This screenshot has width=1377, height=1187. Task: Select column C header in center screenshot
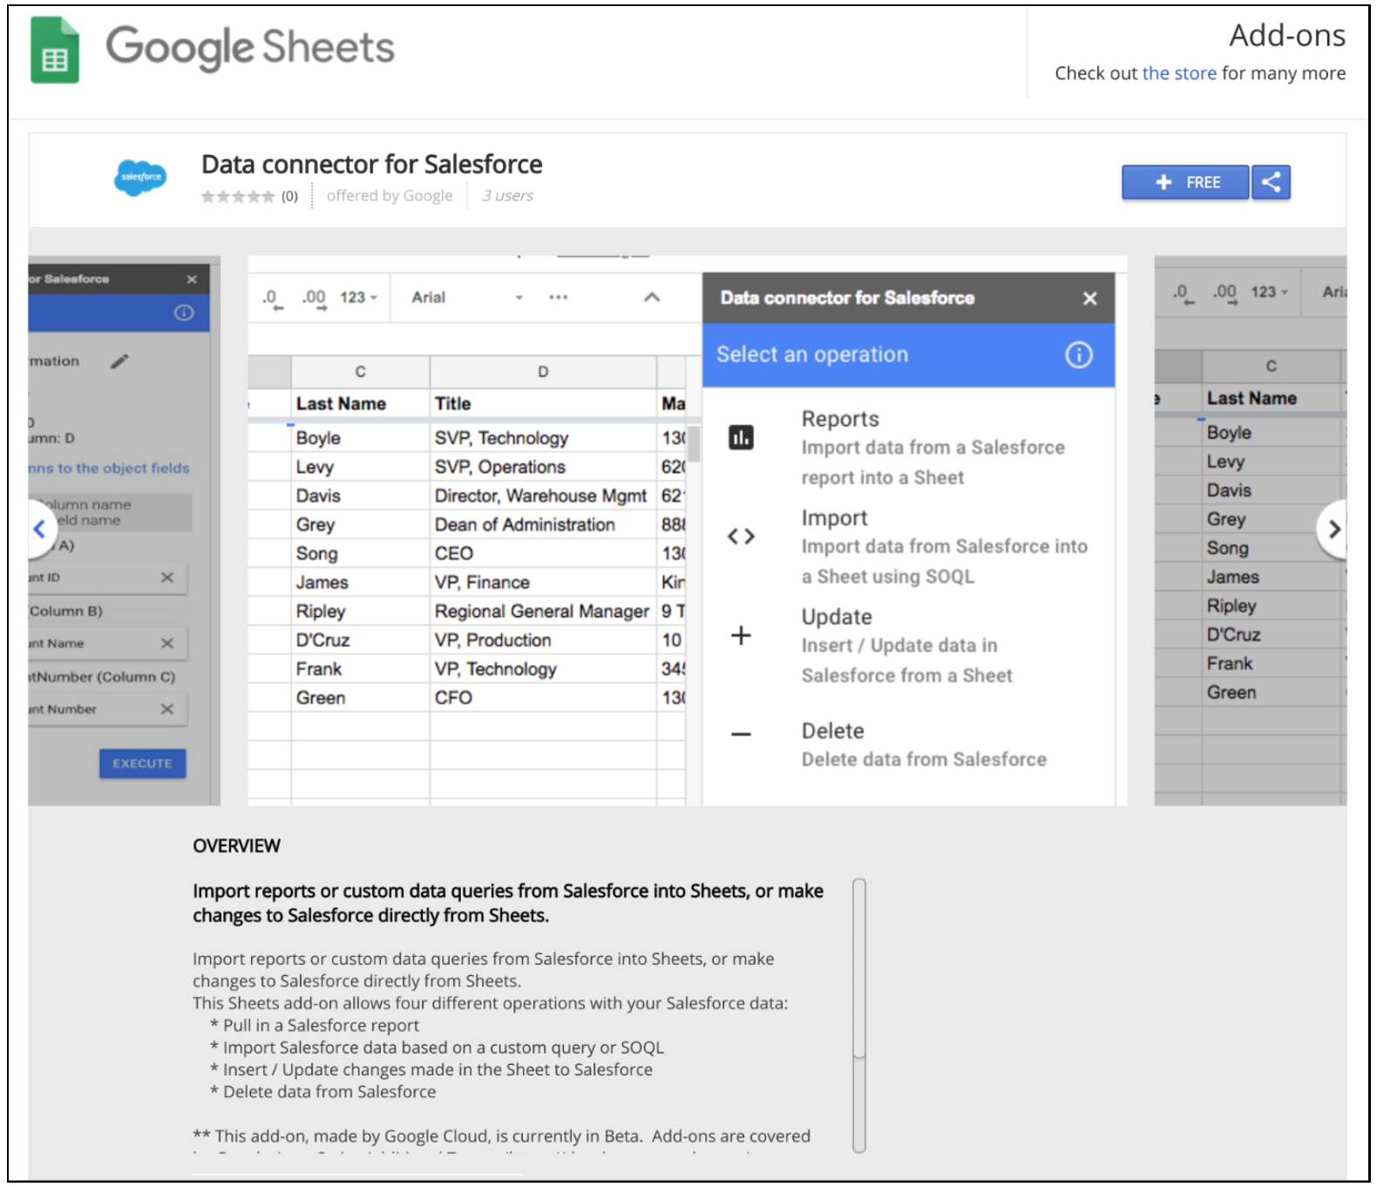(360, 372)
